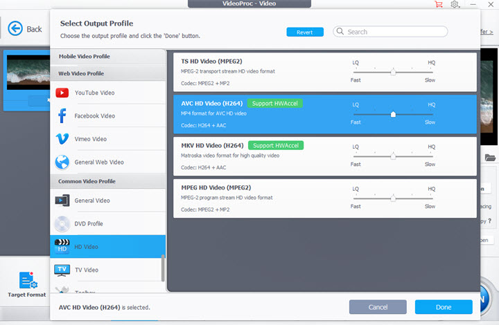
Task: Choose MKV HD Video (H264) profile
Action: pos(325,156)
